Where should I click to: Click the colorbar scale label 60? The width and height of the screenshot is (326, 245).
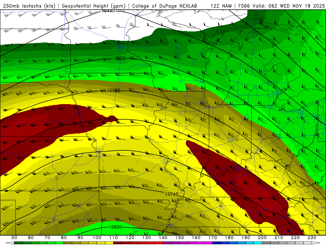tap(31, 238)
